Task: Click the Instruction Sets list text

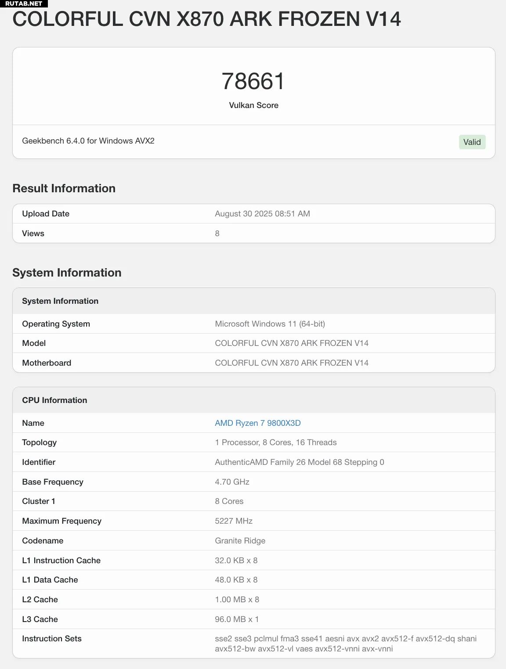Action: pos(346,644)
